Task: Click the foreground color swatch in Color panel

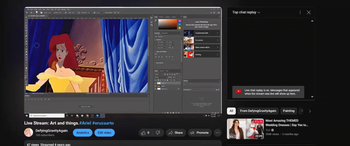Action: tap(155, 21)
